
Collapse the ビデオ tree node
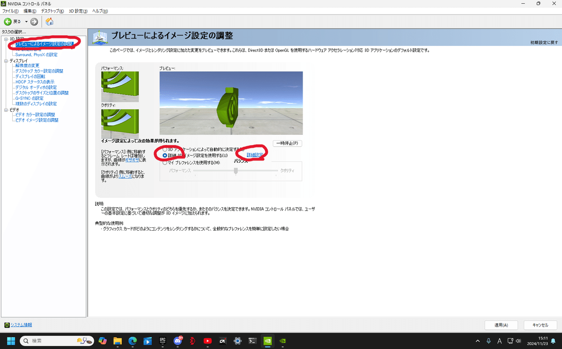coord(6,109)
